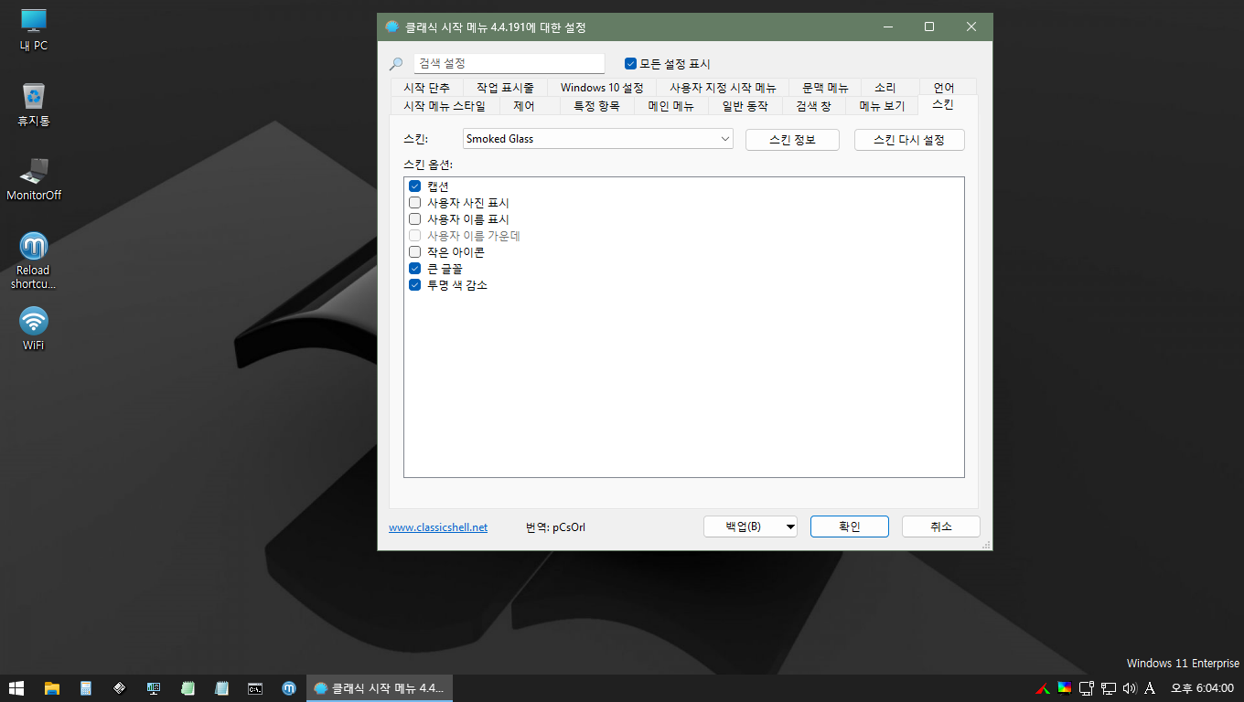Confirm with the 확인 button
This screenshot has width=1244, height=702.
tap(849, 526)
